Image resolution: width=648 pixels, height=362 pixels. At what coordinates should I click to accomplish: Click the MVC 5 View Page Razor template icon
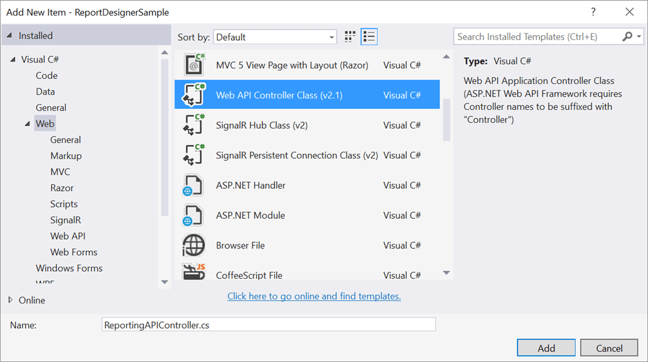pos(194,65)
